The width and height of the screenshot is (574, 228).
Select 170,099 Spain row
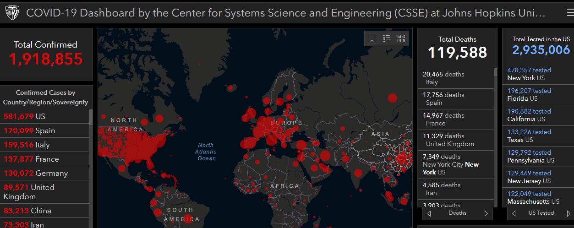pos(44,130)
